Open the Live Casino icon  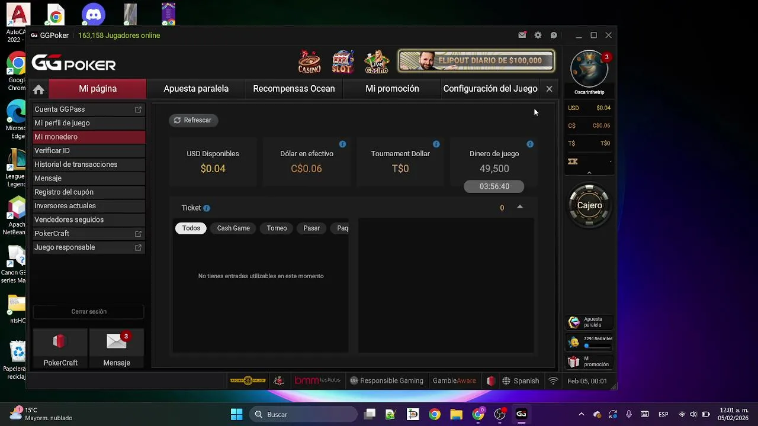(376, 62)
